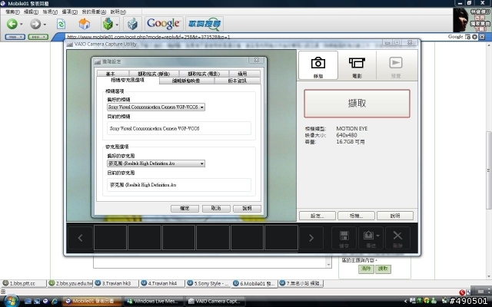Switch to browser tab 5.Sony Style
The height and width of the screenshot is (307, 492).
(x=208, y=283)
